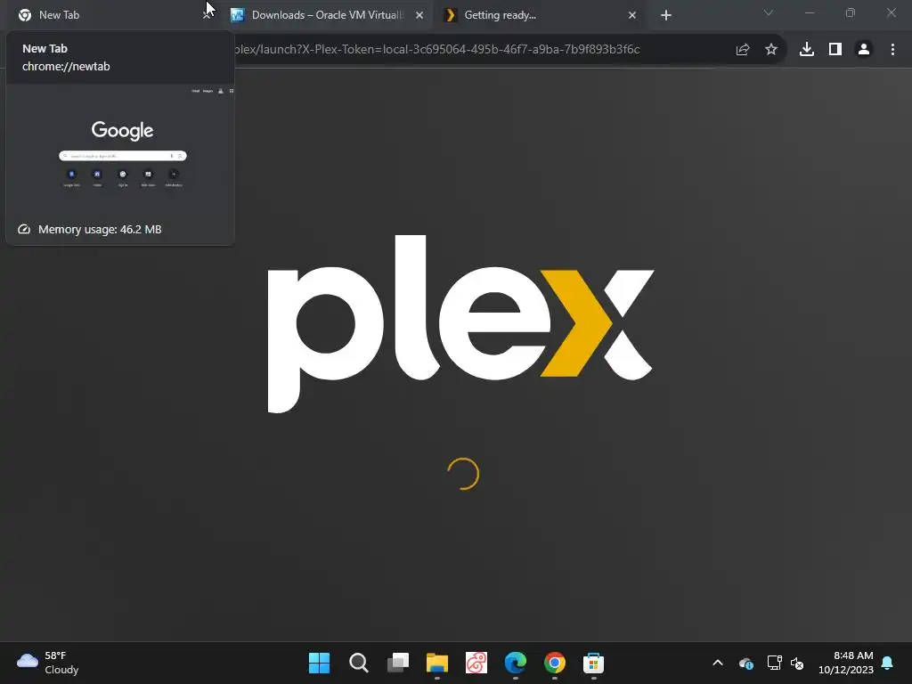Open Google Chrome taskbar icon
The image size is (912, 684).
click(x=555, y=663)
